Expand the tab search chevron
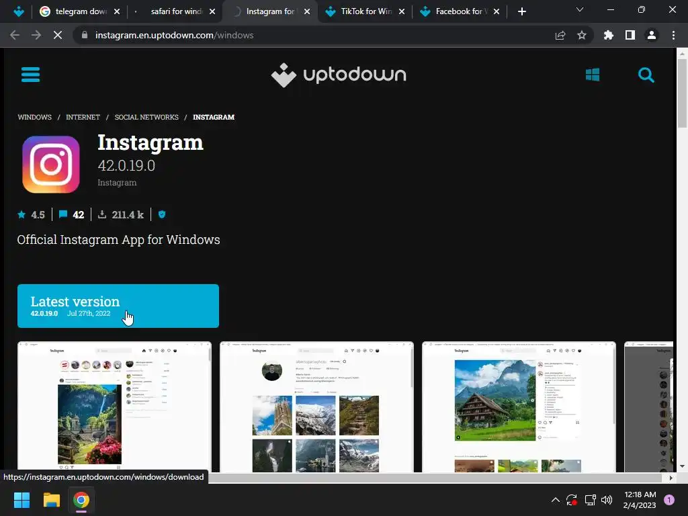Viewport: 688px width, 516px height. tap(580, 9)
